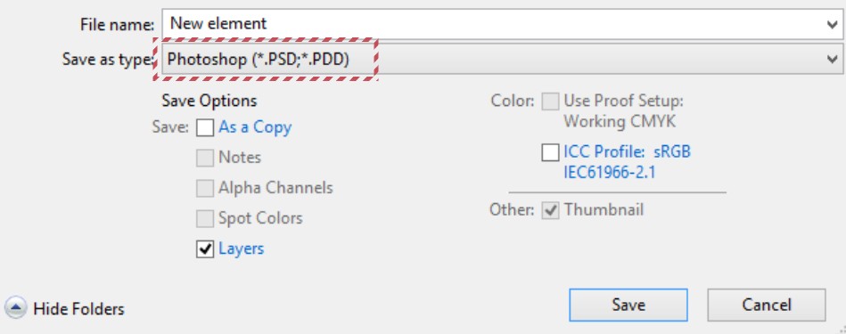Click the blue Layers label text

click(x=242, y=248)
